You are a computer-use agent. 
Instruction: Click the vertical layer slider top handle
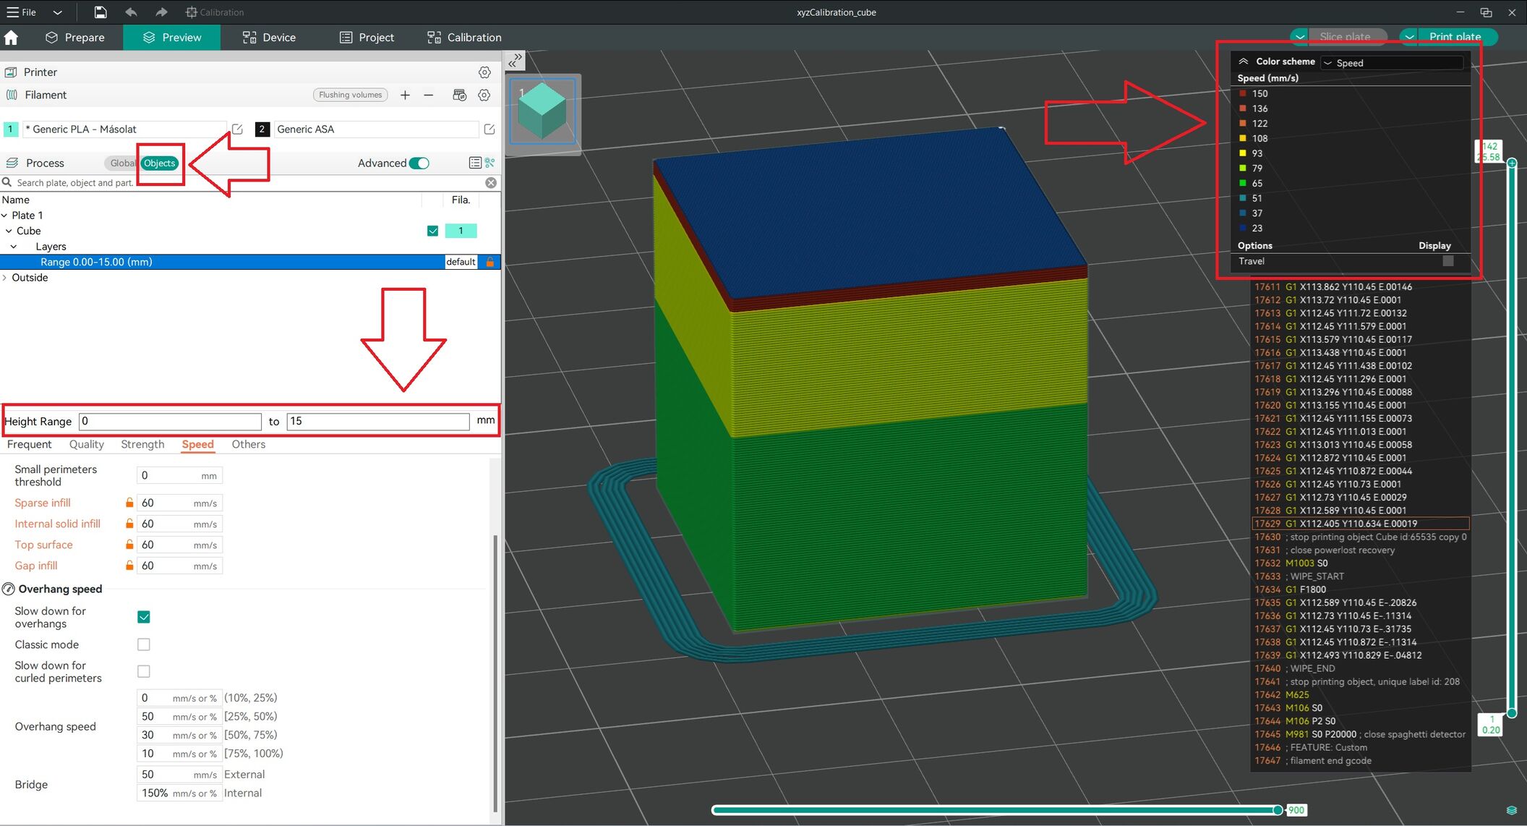coord(1511,163)
